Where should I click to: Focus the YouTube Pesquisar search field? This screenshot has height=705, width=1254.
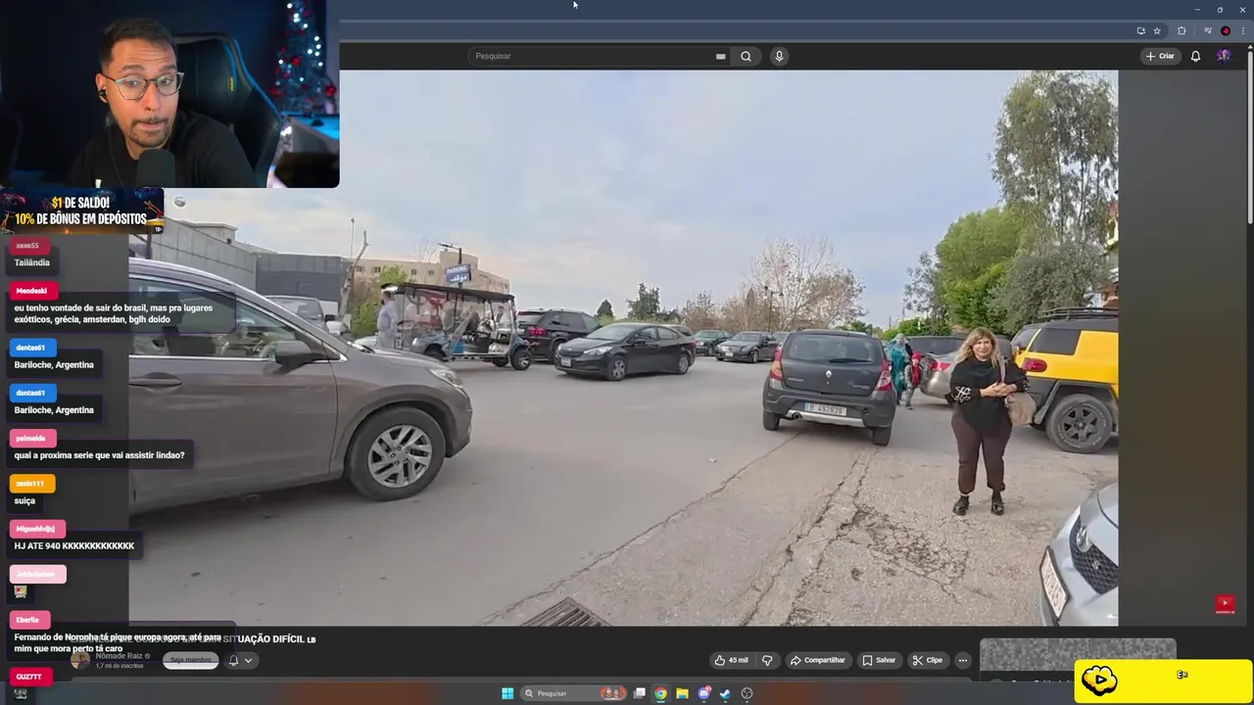click(x=593, y=56)
